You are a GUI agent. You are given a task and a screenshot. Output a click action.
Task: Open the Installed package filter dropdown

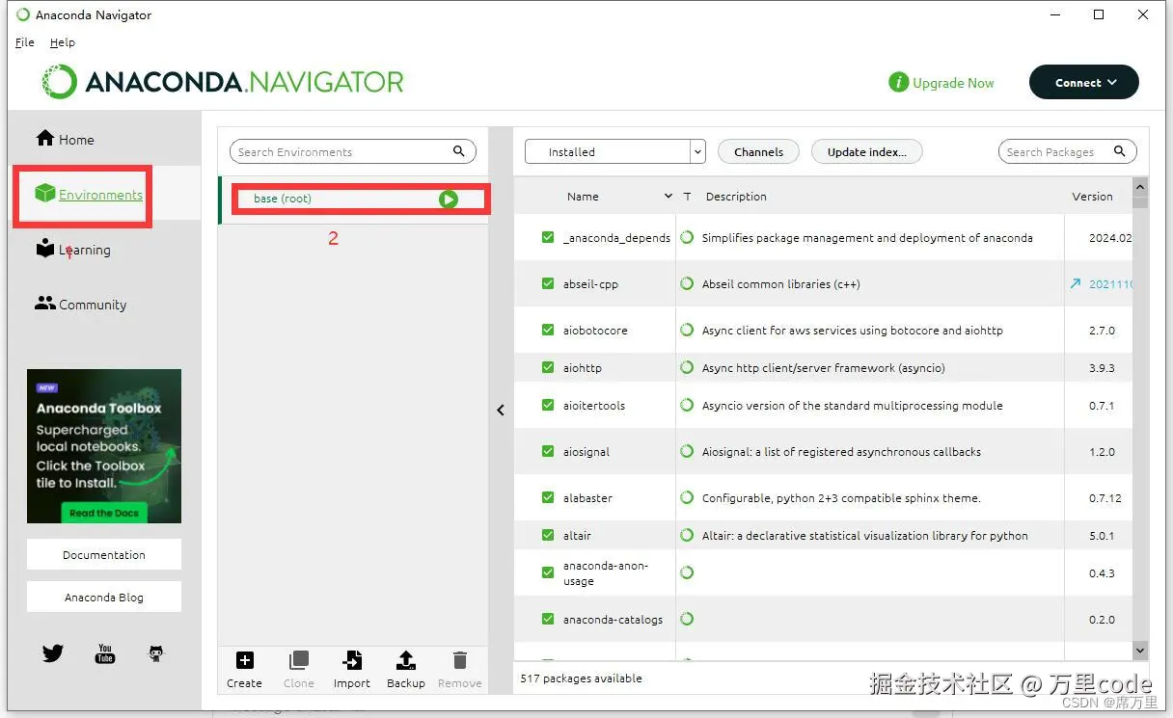pyautogui.click(x=615, y=151)
